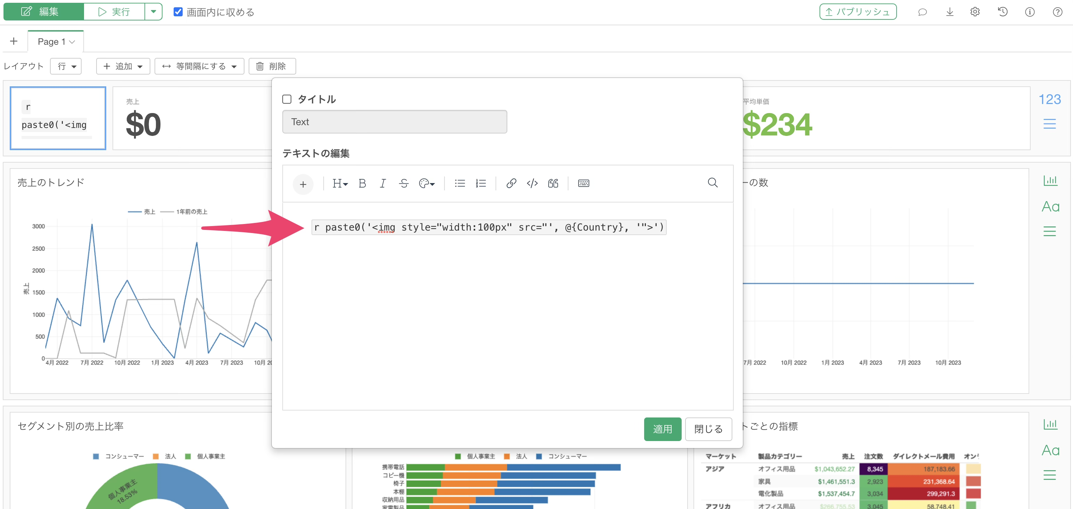Toggle strikethrough formatting

(x=404, y=183)
